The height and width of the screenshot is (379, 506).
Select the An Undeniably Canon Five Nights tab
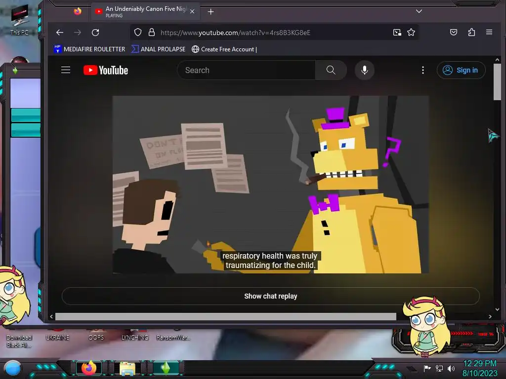click(145, 12)
